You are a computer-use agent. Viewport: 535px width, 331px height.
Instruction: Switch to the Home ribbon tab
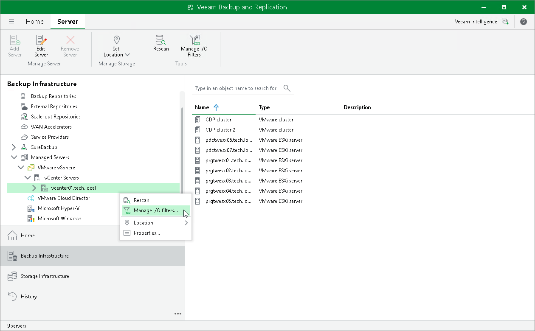34,22
